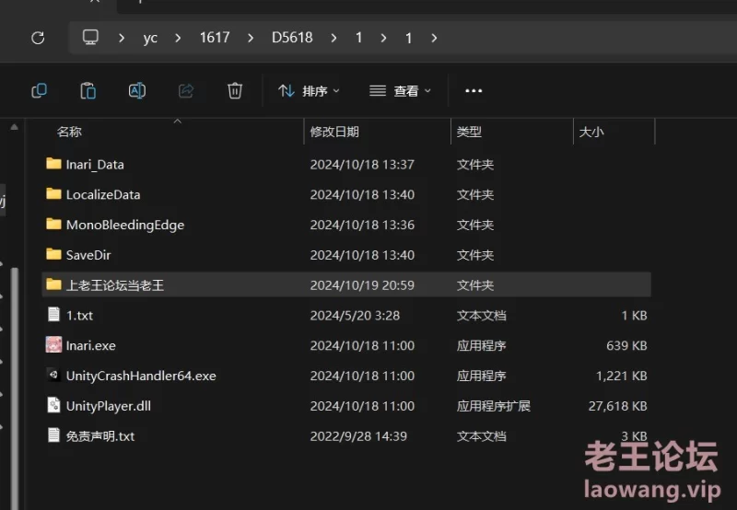Click the 639 KB size value
Viewport: 737px width, 510px height.
click(626, 345)
